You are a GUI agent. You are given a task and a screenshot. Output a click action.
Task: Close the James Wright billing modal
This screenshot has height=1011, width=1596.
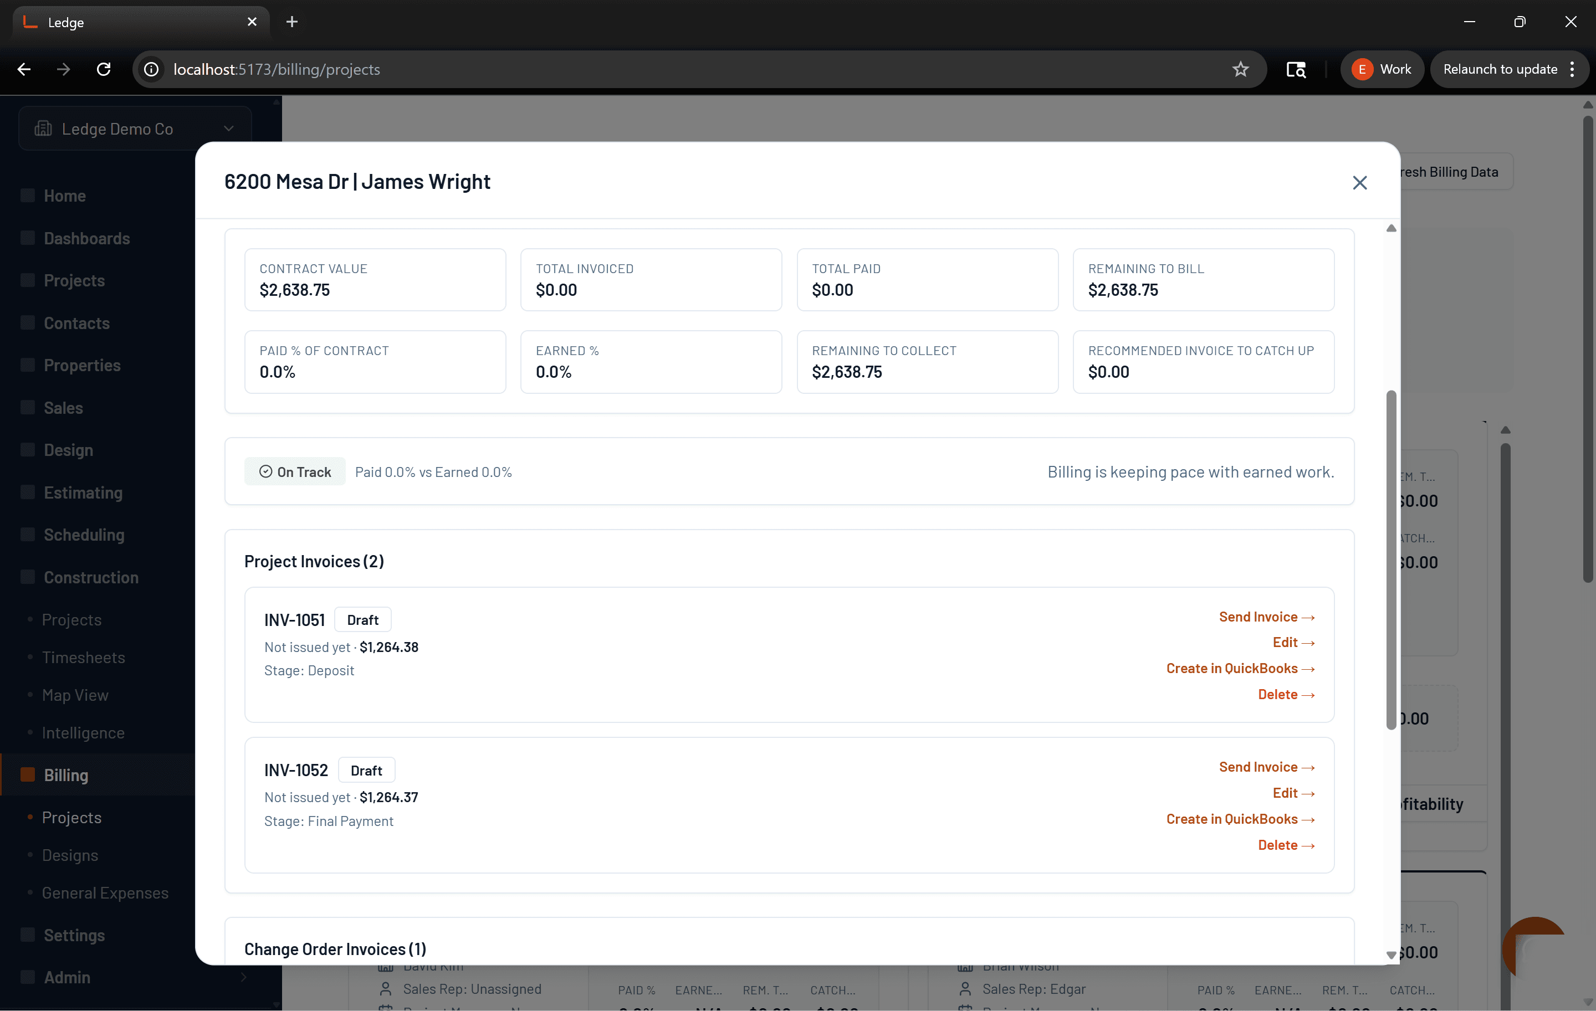coord(1359,182)
